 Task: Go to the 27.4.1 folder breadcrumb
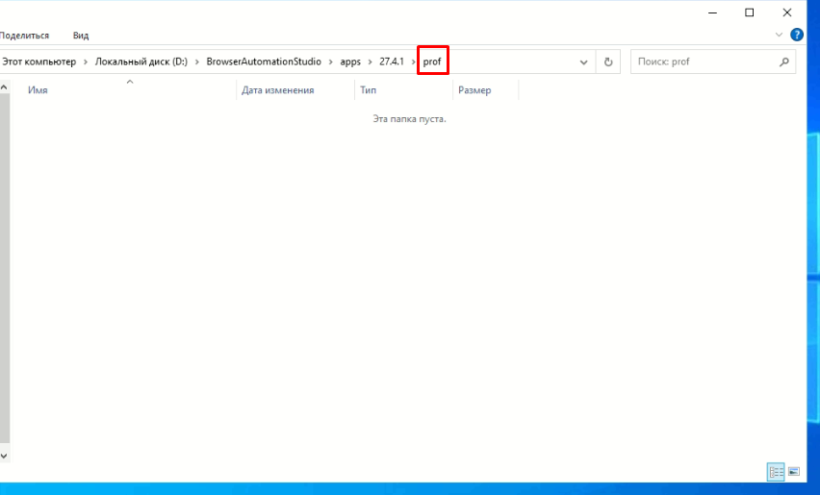click(x=392, y=62)
